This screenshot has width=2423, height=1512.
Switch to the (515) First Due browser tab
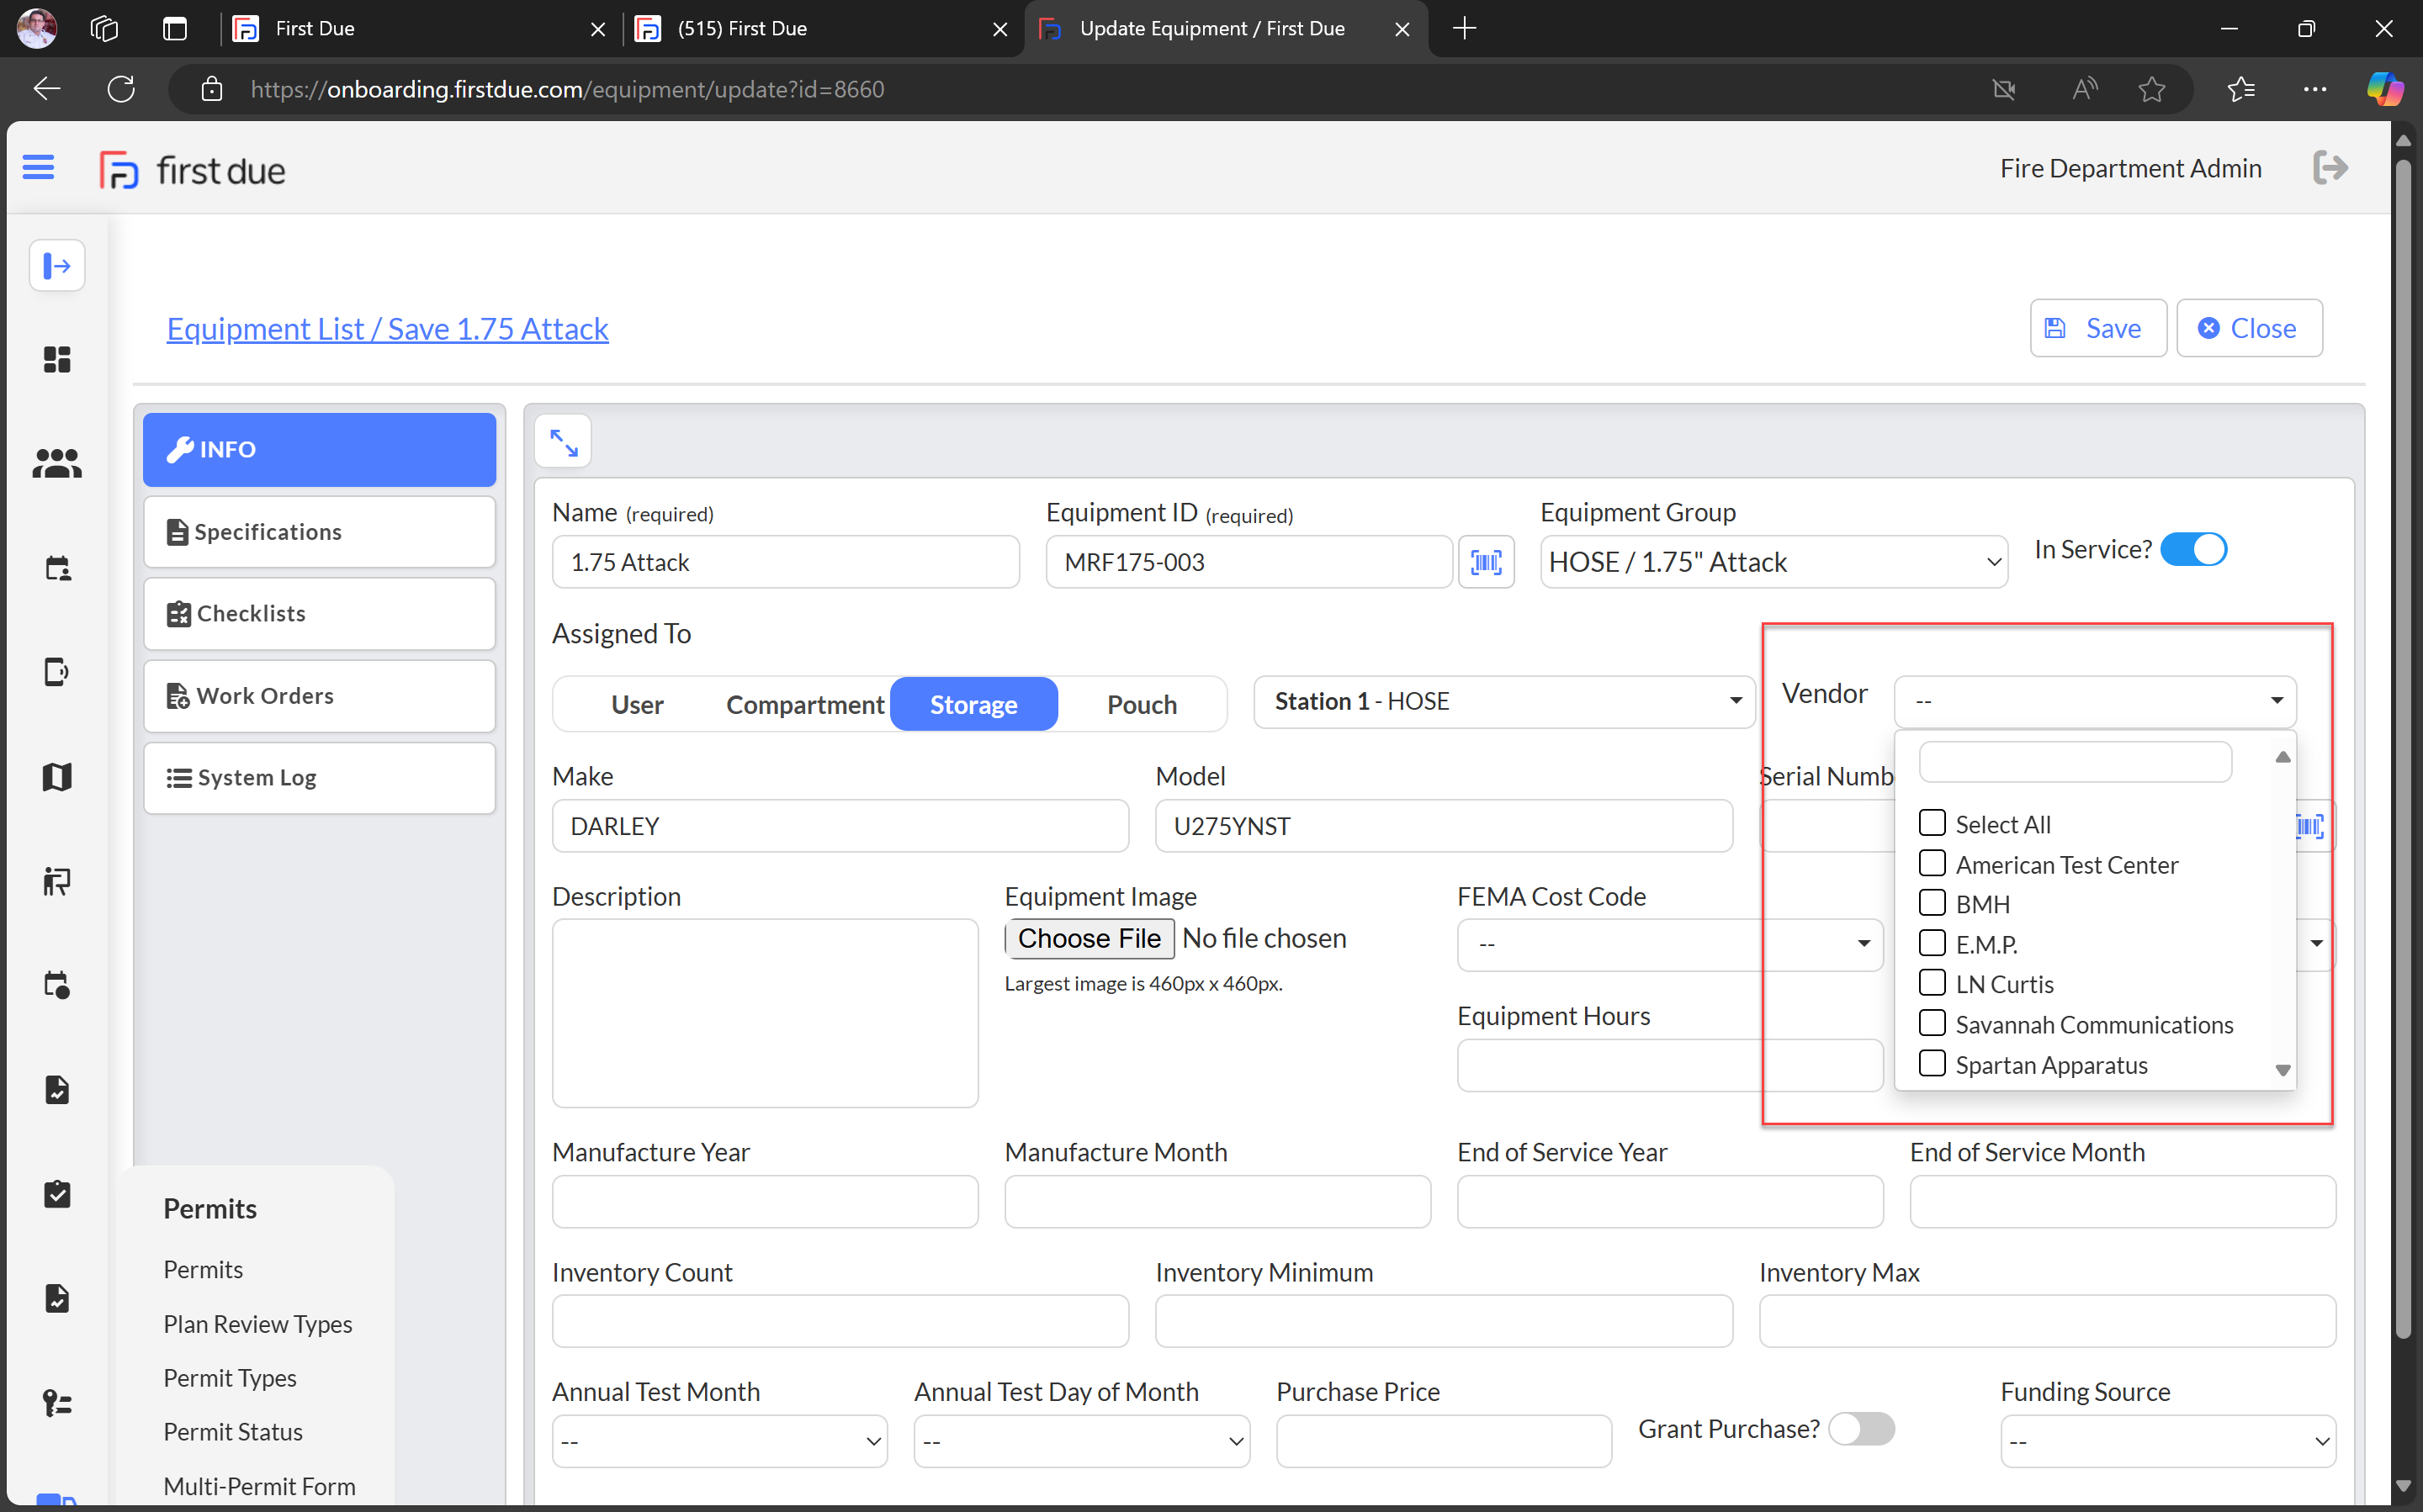point(822,28)
